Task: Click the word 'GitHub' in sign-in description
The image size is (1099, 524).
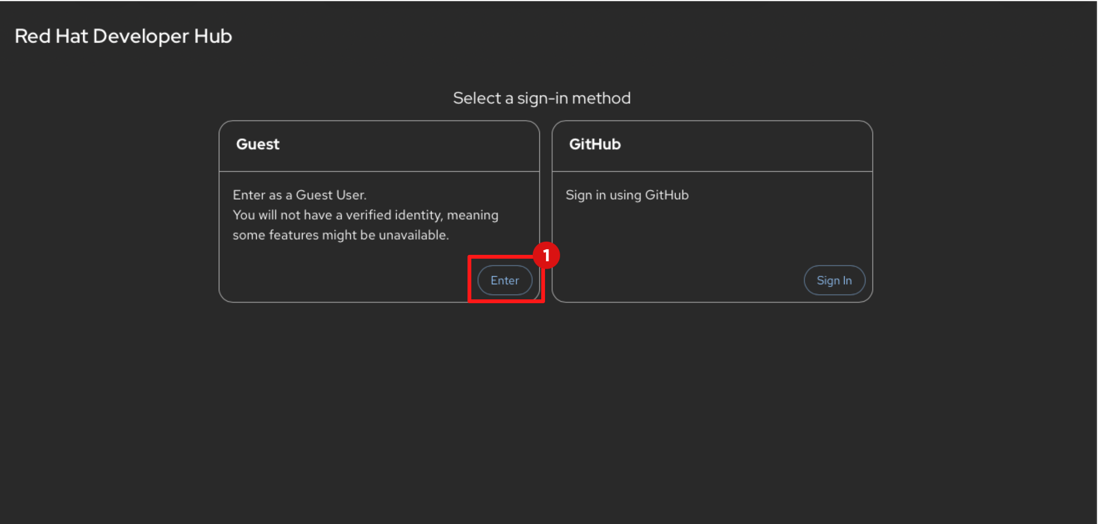Action: 666,195
